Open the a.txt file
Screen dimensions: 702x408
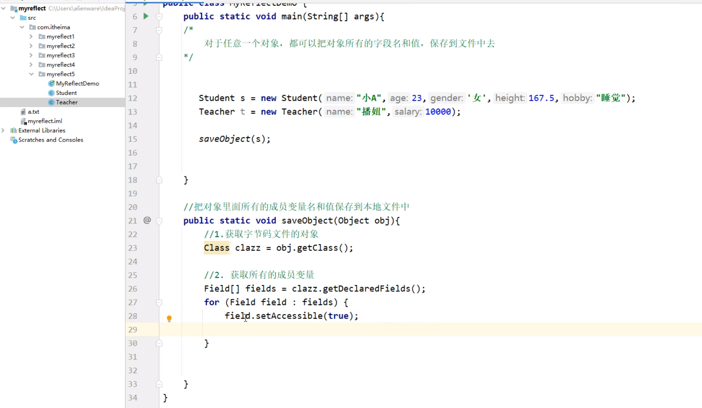click(33, 112)
